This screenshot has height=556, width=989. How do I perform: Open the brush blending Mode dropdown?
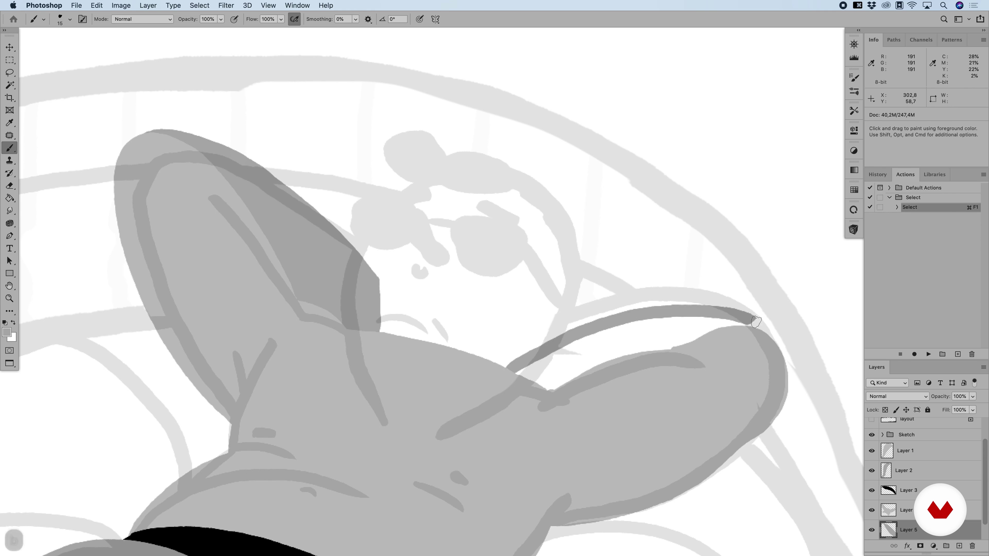click(142, 19)
